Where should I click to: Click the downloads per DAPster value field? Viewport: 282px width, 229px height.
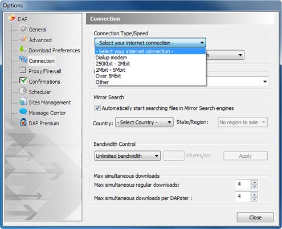pyautogui.click(x=243, y=197)
